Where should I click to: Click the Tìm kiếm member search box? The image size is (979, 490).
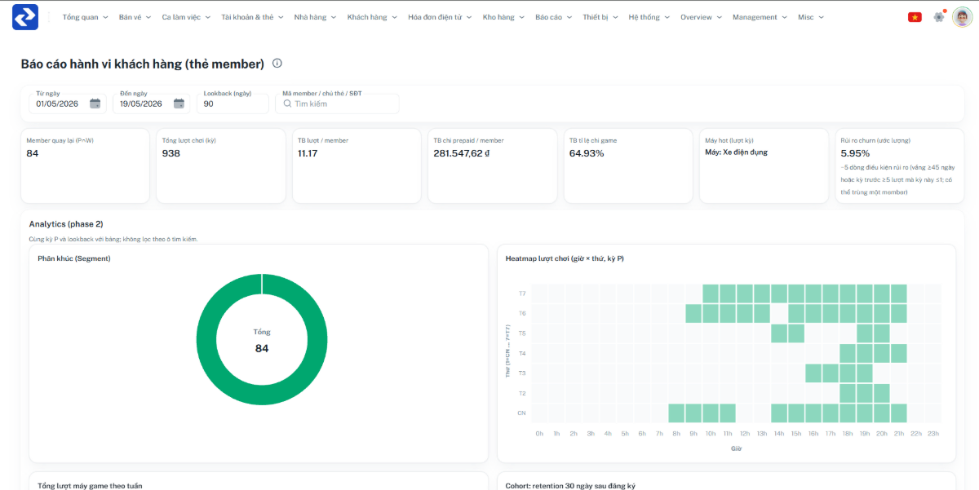coord(338,104)
